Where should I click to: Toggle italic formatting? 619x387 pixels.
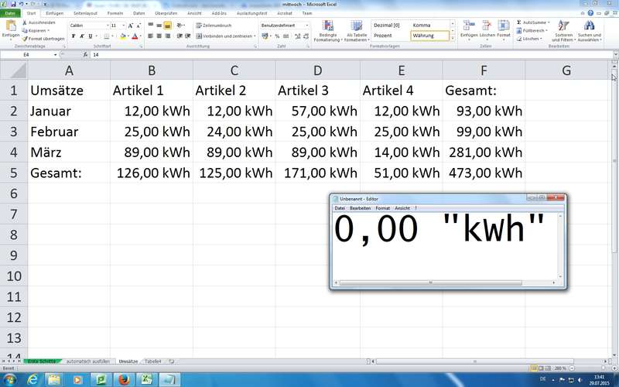tap(83, 36)
